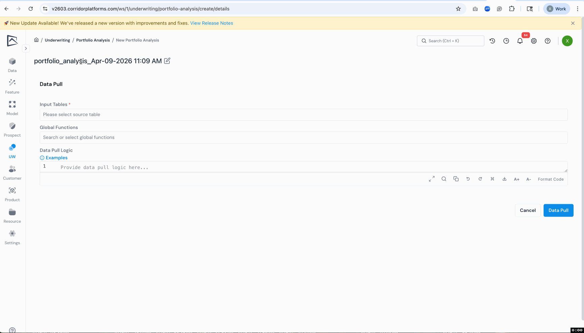584x333 pixels.
Task: Open the Feature section in sidebar
Action: pyautogui.click(x=12, y=87)
